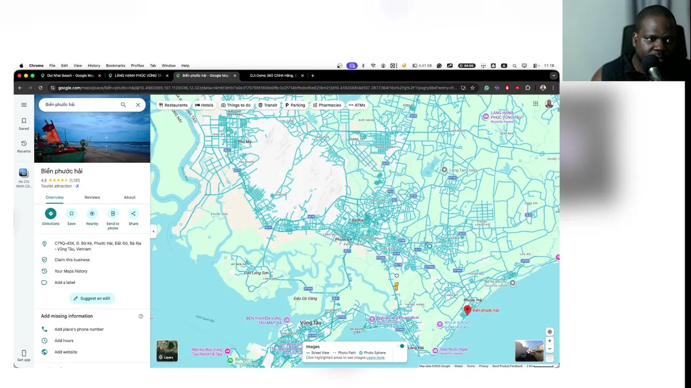Click the Directions button

51,217
